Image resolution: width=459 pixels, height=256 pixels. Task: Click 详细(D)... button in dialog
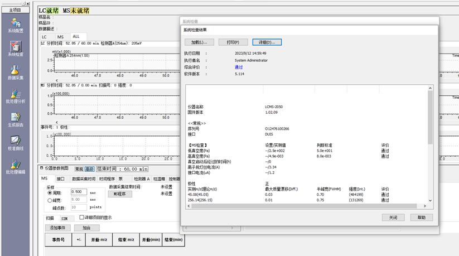[267, 42]
